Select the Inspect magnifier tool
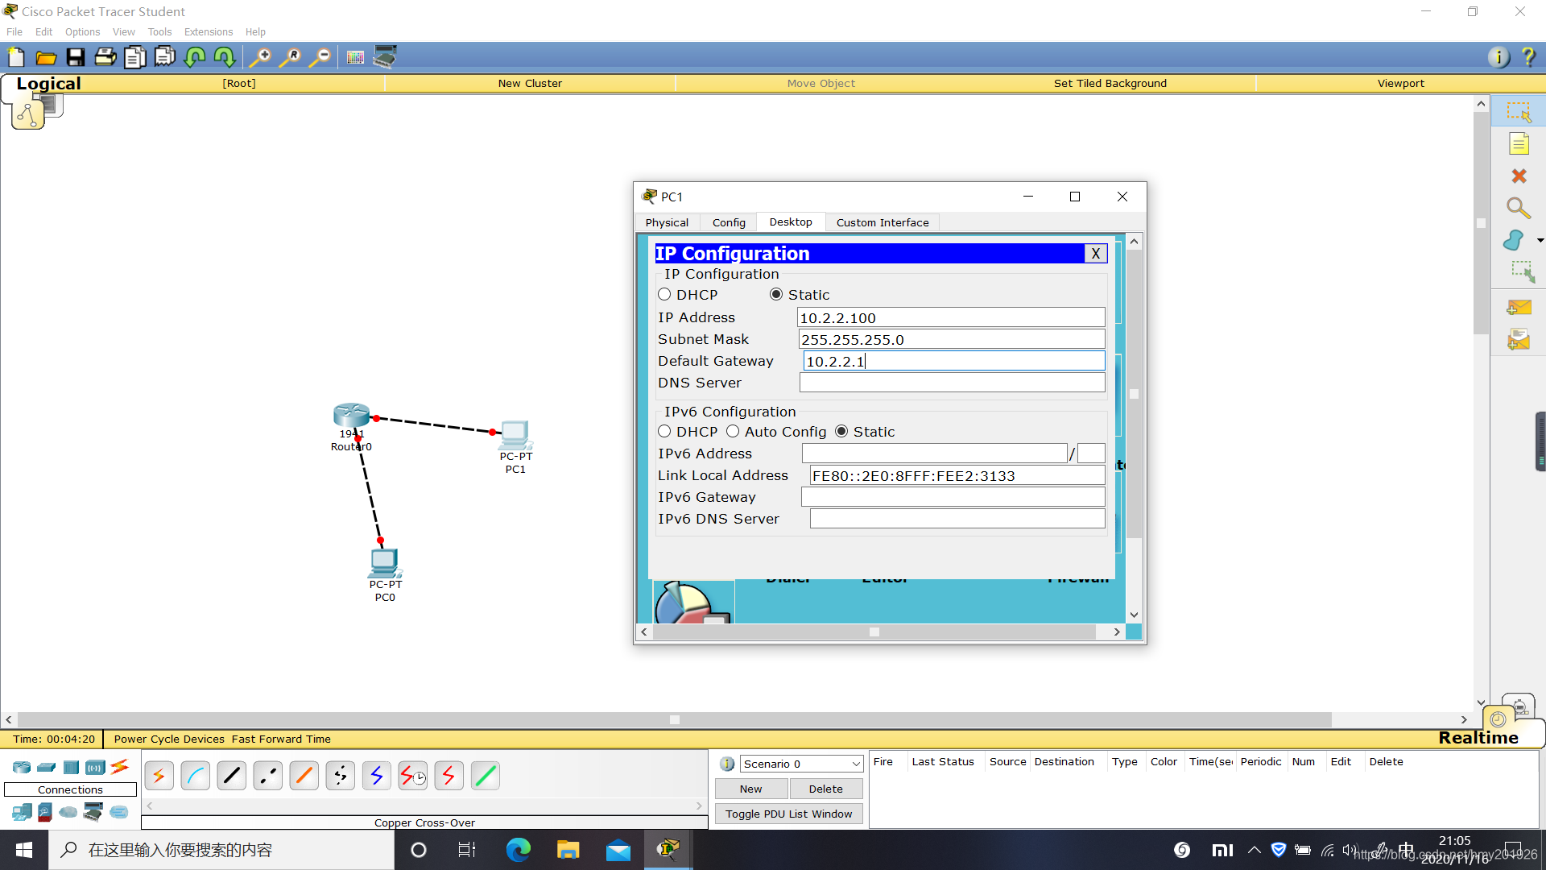The image size is (1546, 870). click(x=1519, y=209)
